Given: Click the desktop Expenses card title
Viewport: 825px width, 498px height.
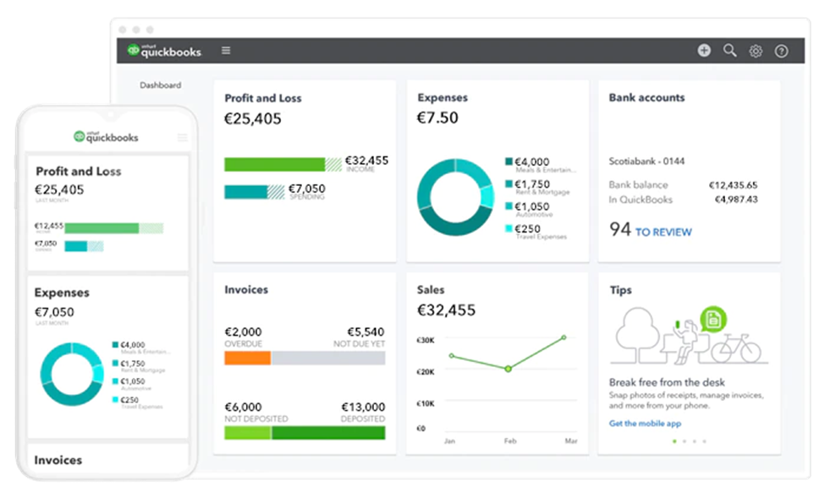Looking at the screenshot, I should (443, 98).
